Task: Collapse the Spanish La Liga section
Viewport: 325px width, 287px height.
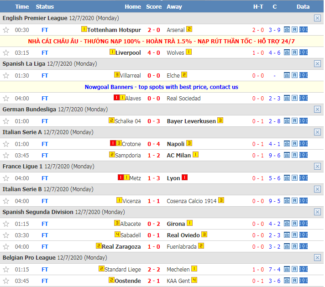Action: [x=317, y=64]
